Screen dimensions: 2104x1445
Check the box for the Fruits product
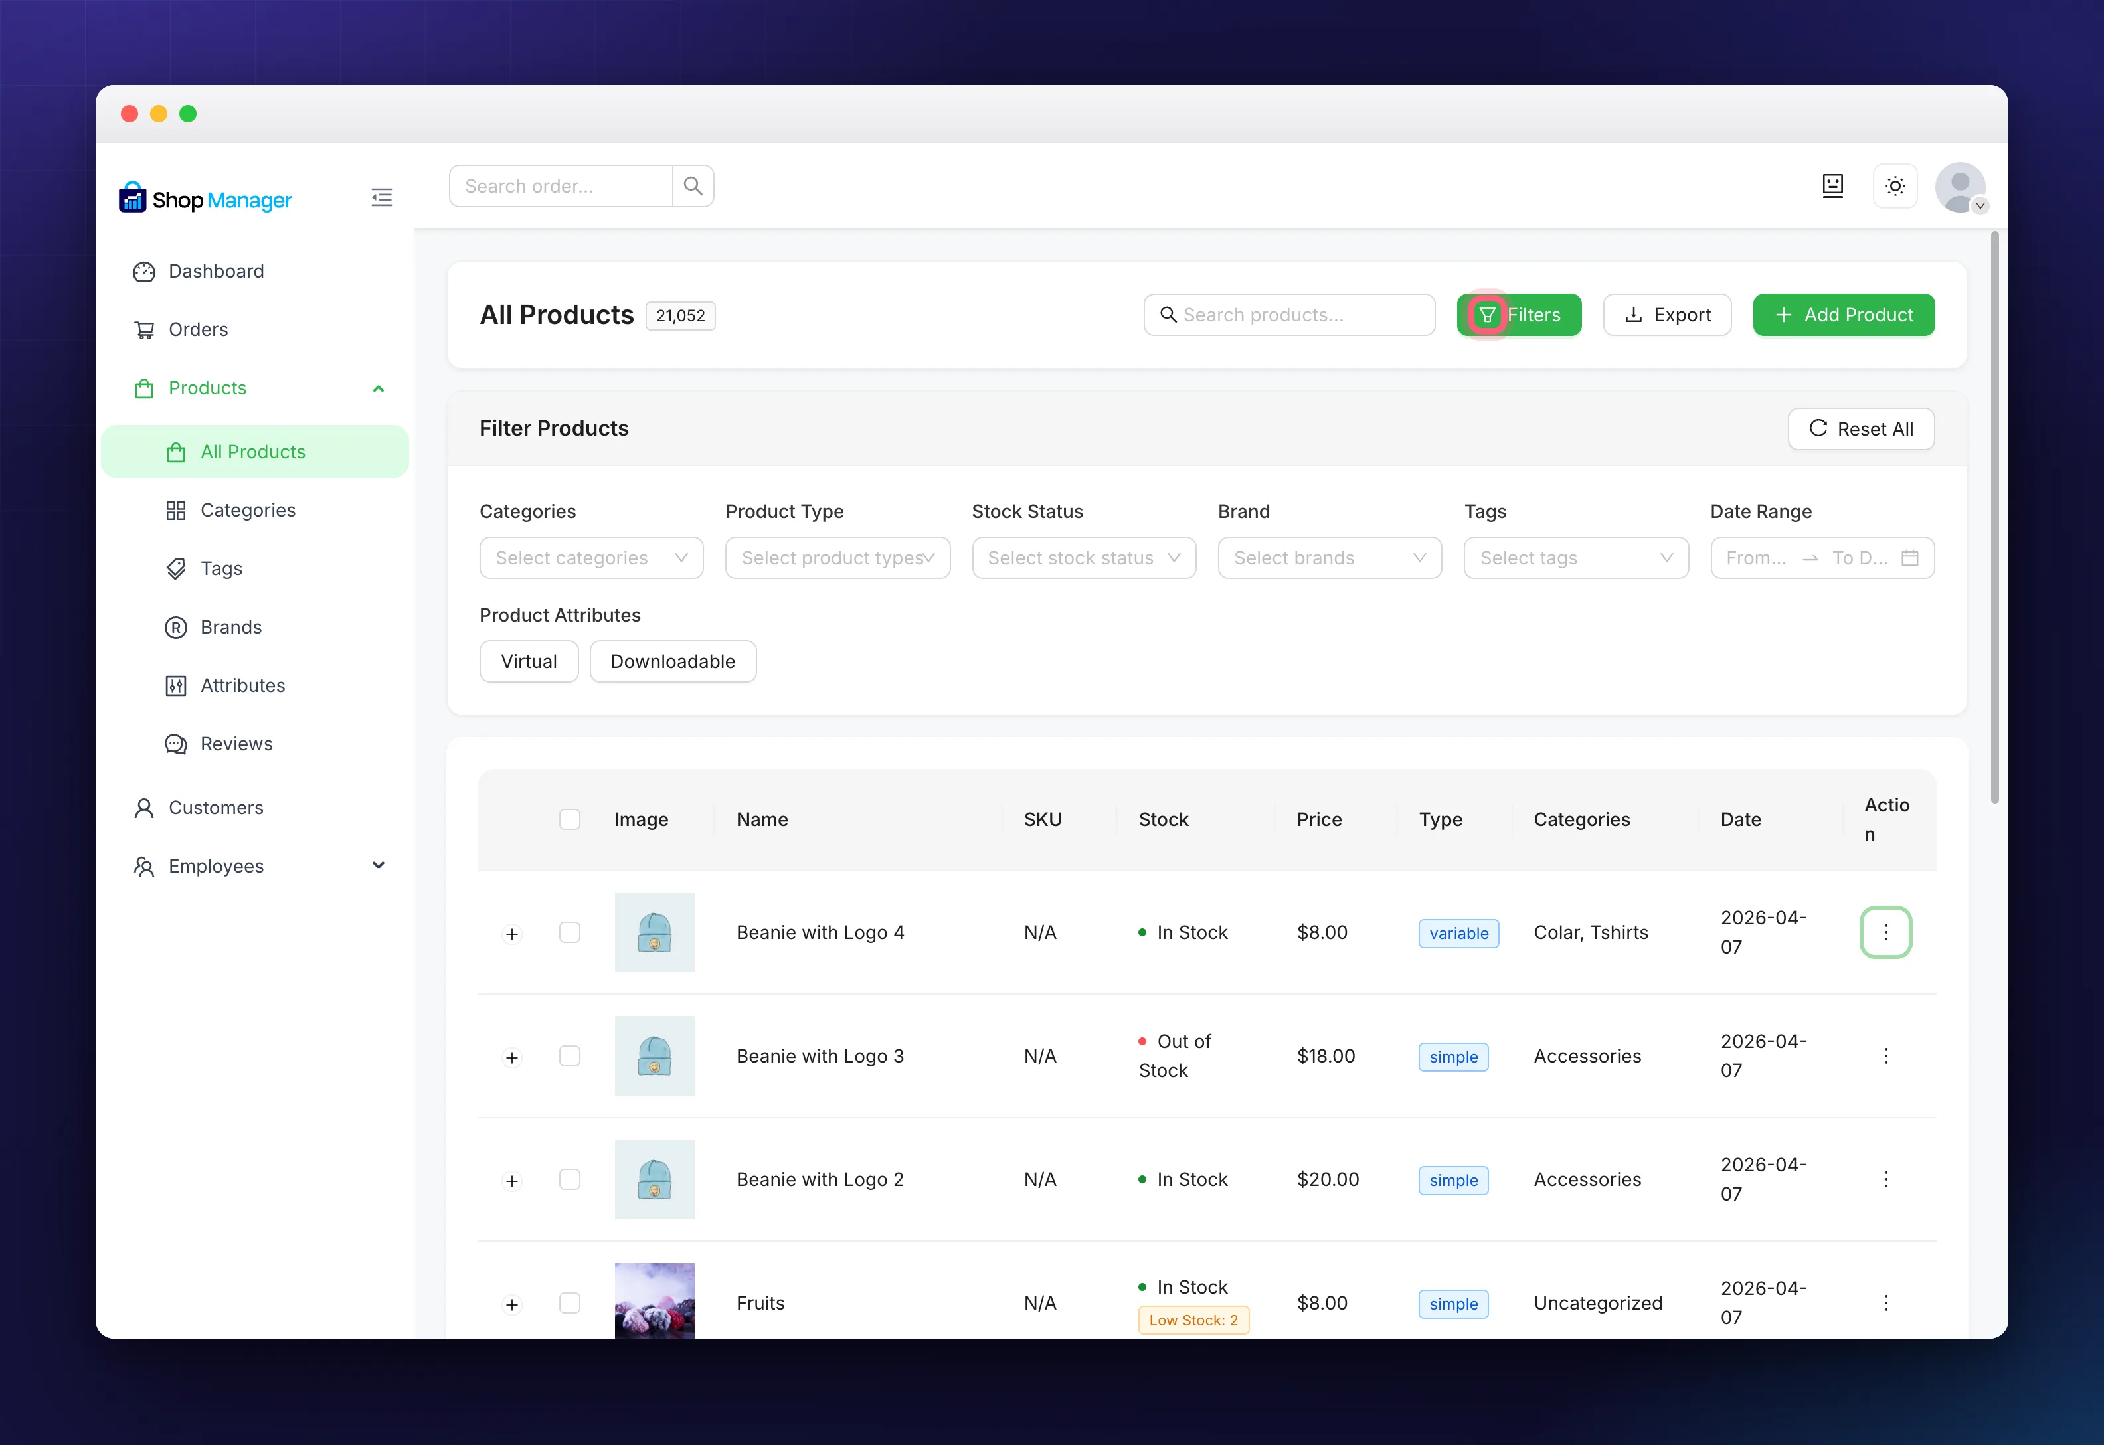pos(569,1302)
